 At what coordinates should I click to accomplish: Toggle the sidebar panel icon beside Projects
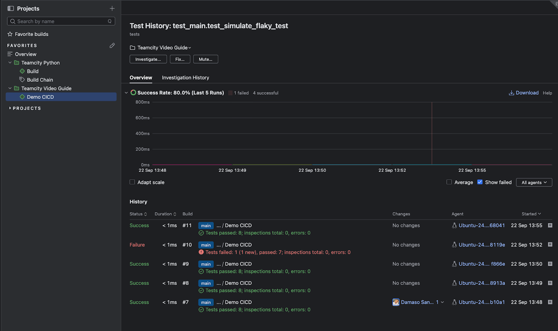pyautogui.click(x=11, y=8)
